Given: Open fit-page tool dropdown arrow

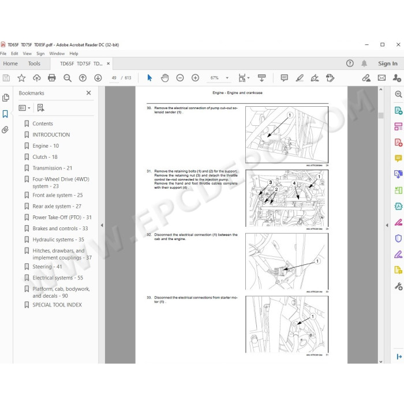Looking at the screenshot, I should (x=248, y=78).
